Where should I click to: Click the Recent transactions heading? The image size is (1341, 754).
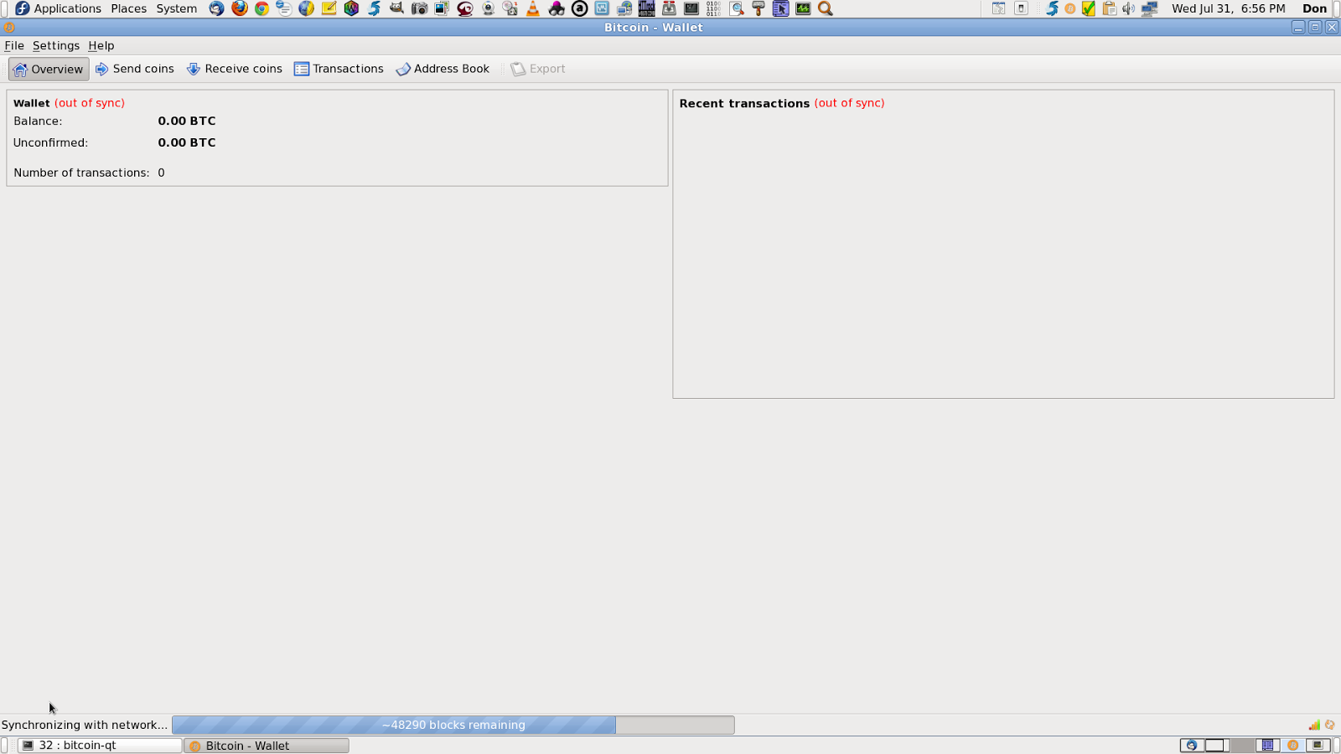point(744,103)
